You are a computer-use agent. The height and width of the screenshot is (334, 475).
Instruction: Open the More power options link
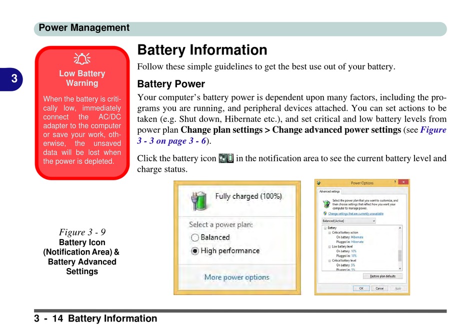(236, 277)
